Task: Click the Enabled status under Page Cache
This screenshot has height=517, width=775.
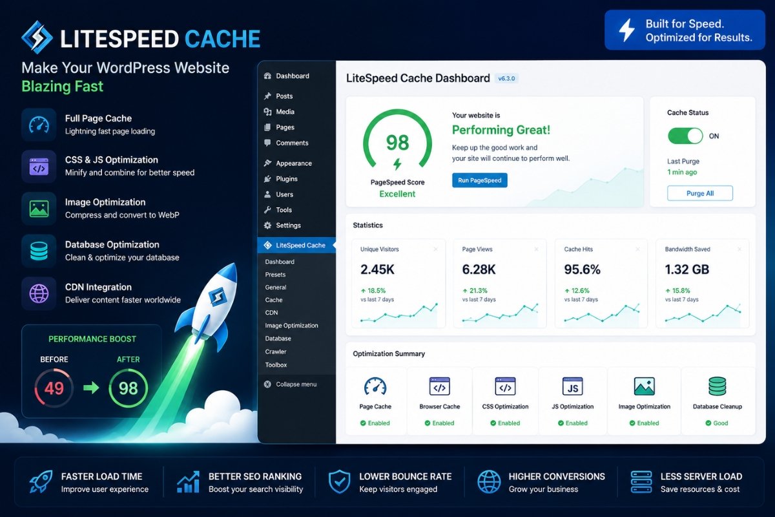Action: (375, 423)
